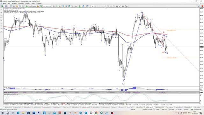Expand the Periods dropdown arrow

(x=85, y=6)
